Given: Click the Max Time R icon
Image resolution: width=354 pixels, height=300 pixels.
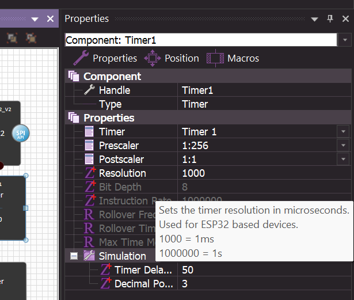Looking at the screenshot, I should pyautogui.click(x=89, y=242).
